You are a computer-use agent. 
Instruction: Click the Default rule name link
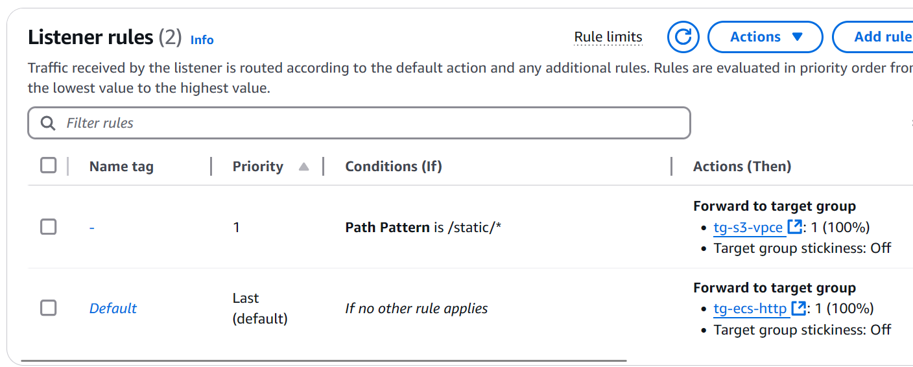coord(113,308)
